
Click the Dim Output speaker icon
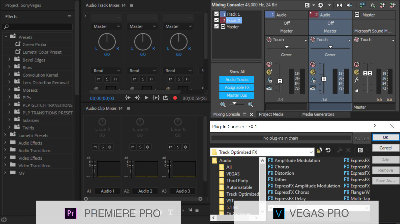(349, 5)
